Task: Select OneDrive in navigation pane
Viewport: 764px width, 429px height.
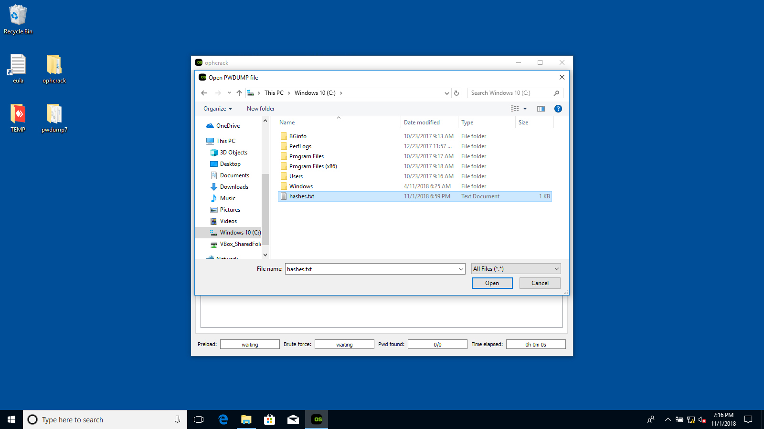Action: click(223, 126)
